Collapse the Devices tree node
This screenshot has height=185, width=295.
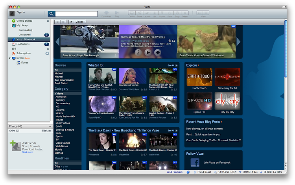coord(10,58)
